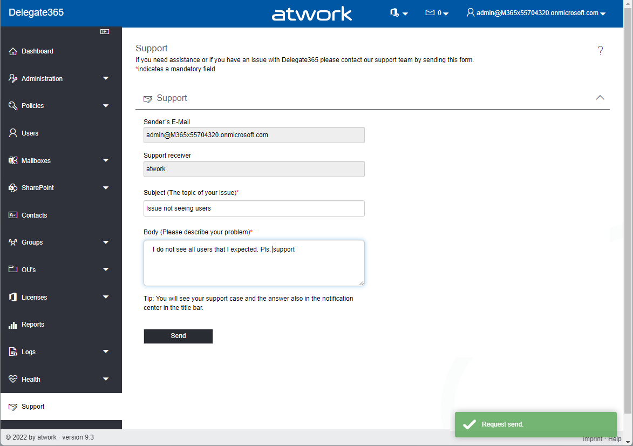Open the tenant dropdown arrow in header

click(x=405, y=13)
